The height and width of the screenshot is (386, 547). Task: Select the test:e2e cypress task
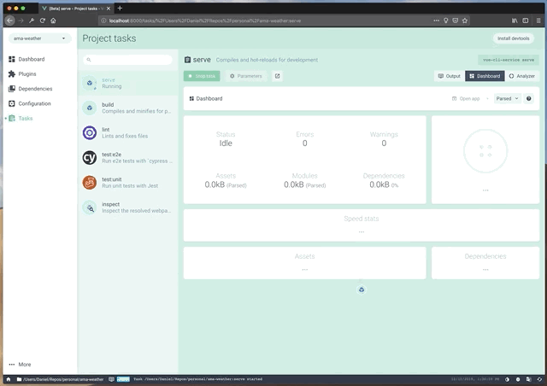(127, 158)
